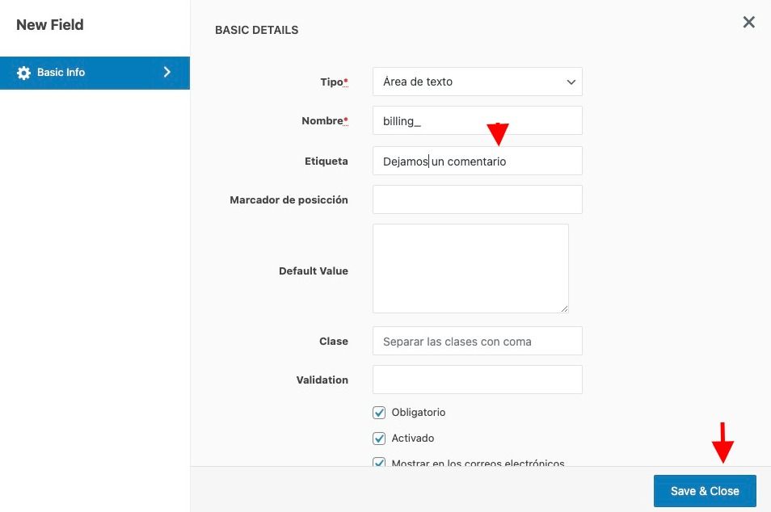Image resolution: width=771 pixels, height=512 pixels.
Task: Toggle Mostrar en los correos electrónicos checkbox
Action: coord(379,462)
